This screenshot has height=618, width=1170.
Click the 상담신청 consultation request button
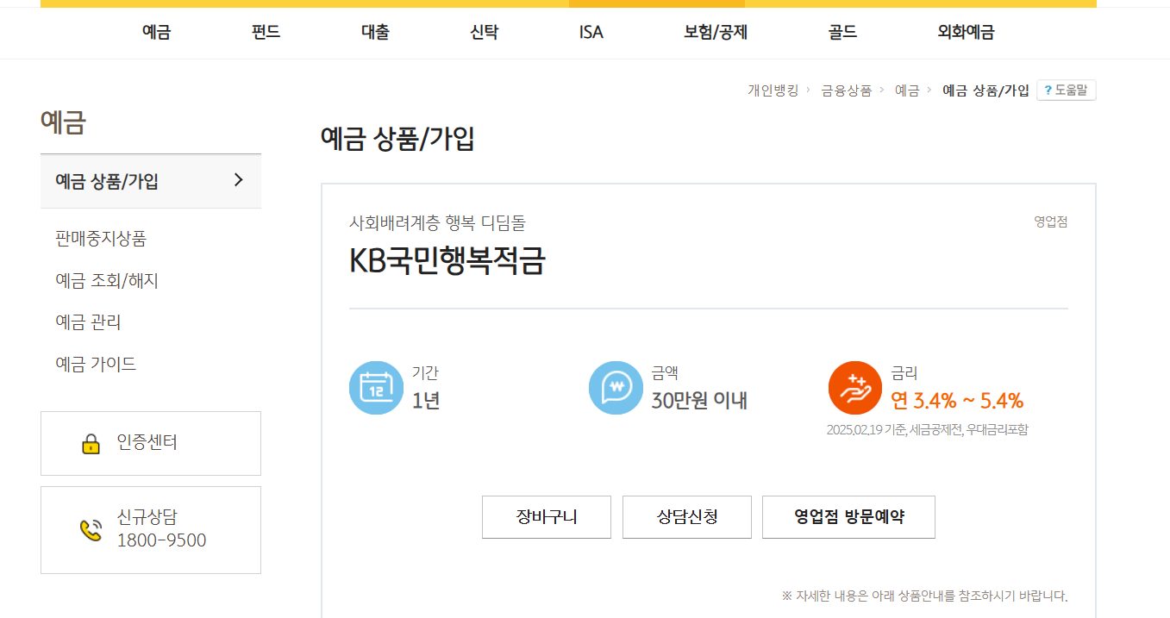(x=686, y=517)
